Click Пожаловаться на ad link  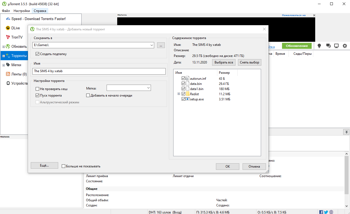click(294, 15)
